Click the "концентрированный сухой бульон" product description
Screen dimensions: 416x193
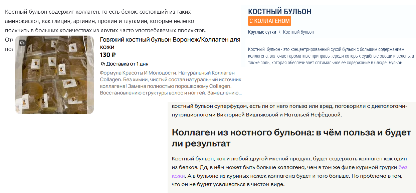click(331, 56)
